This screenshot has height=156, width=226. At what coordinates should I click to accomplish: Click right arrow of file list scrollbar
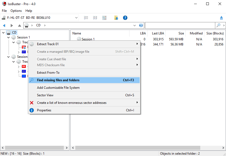coord(223,148)
